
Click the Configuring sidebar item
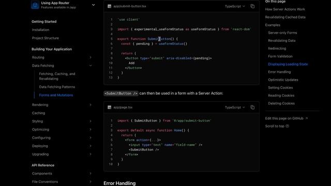pyautogui.click(x=41, y=138)
